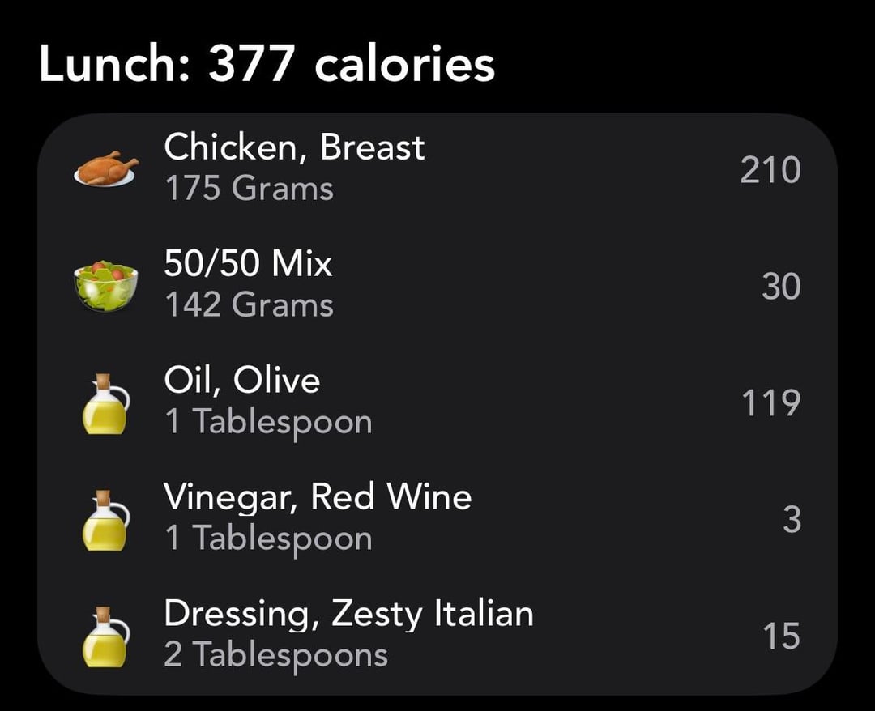Viewport: 875px width, 711px height.
Task: Tap the Zesty Italian Dressing bottle icon
Action: pyautogui.click(x=106, y=636)
